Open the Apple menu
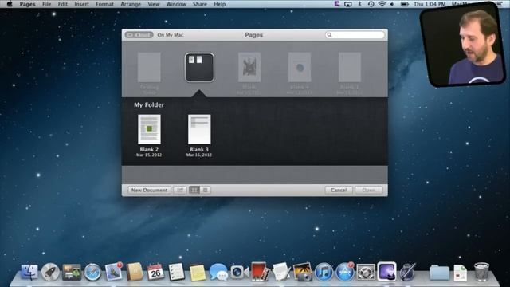This screenshot has width=510, height=287. point(10,4)
